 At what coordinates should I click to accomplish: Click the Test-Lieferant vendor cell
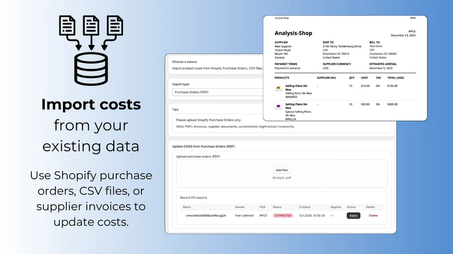[x=244, y=216]
